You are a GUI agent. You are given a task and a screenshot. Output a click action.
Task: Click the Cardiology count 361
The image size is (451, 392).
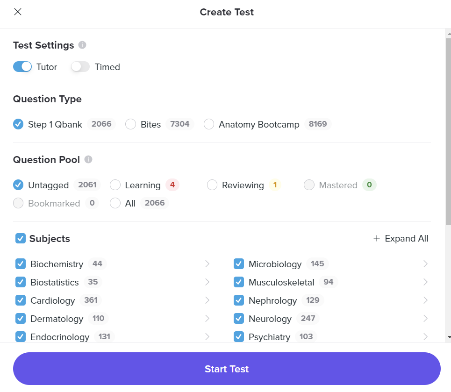91,300
